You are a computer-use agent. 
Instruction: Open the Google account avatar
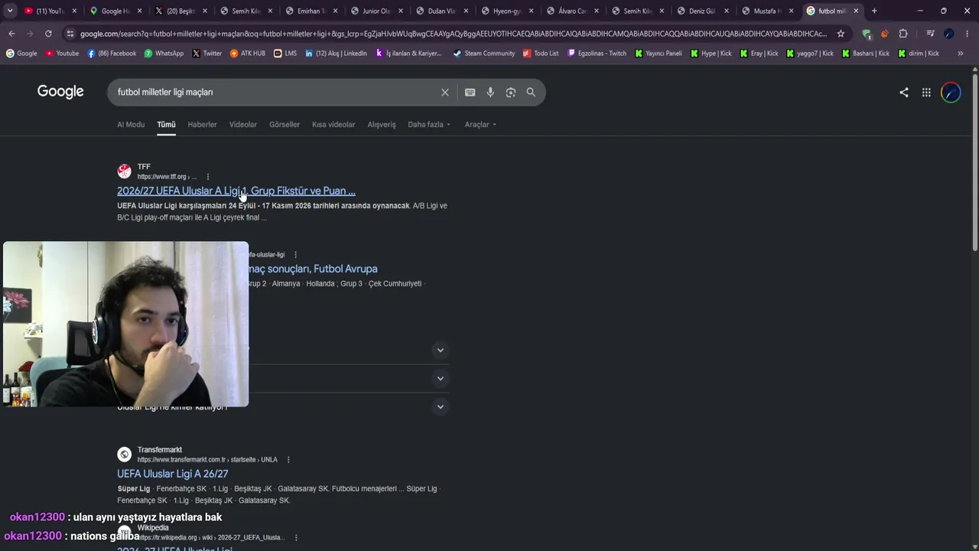pyautogui.click(x=951, y=93)
